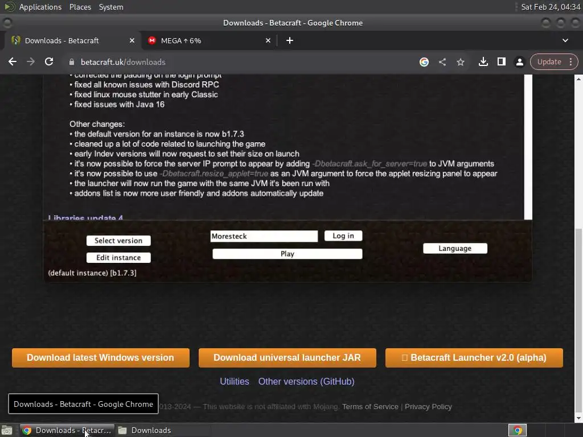Click the Language button
This screenshot has height=437, width=583.
point(455,249)
